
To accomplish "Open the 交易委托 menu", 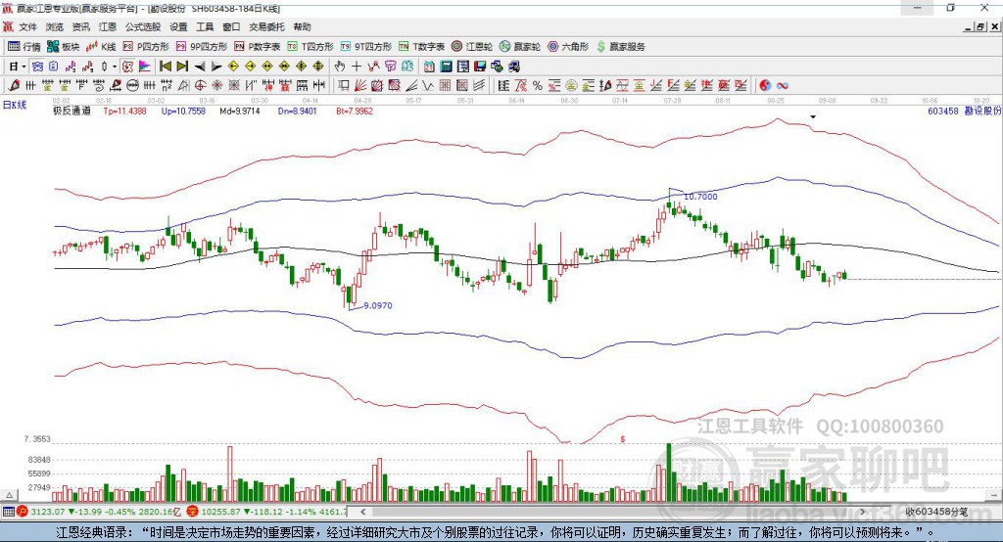I will [x=266, y=26].
